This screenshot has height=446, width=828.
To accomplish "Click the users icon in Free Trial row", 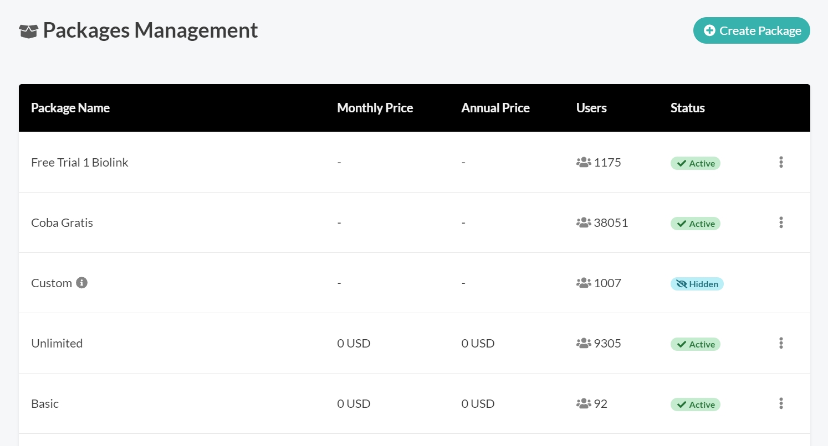I will pos(584,163).
